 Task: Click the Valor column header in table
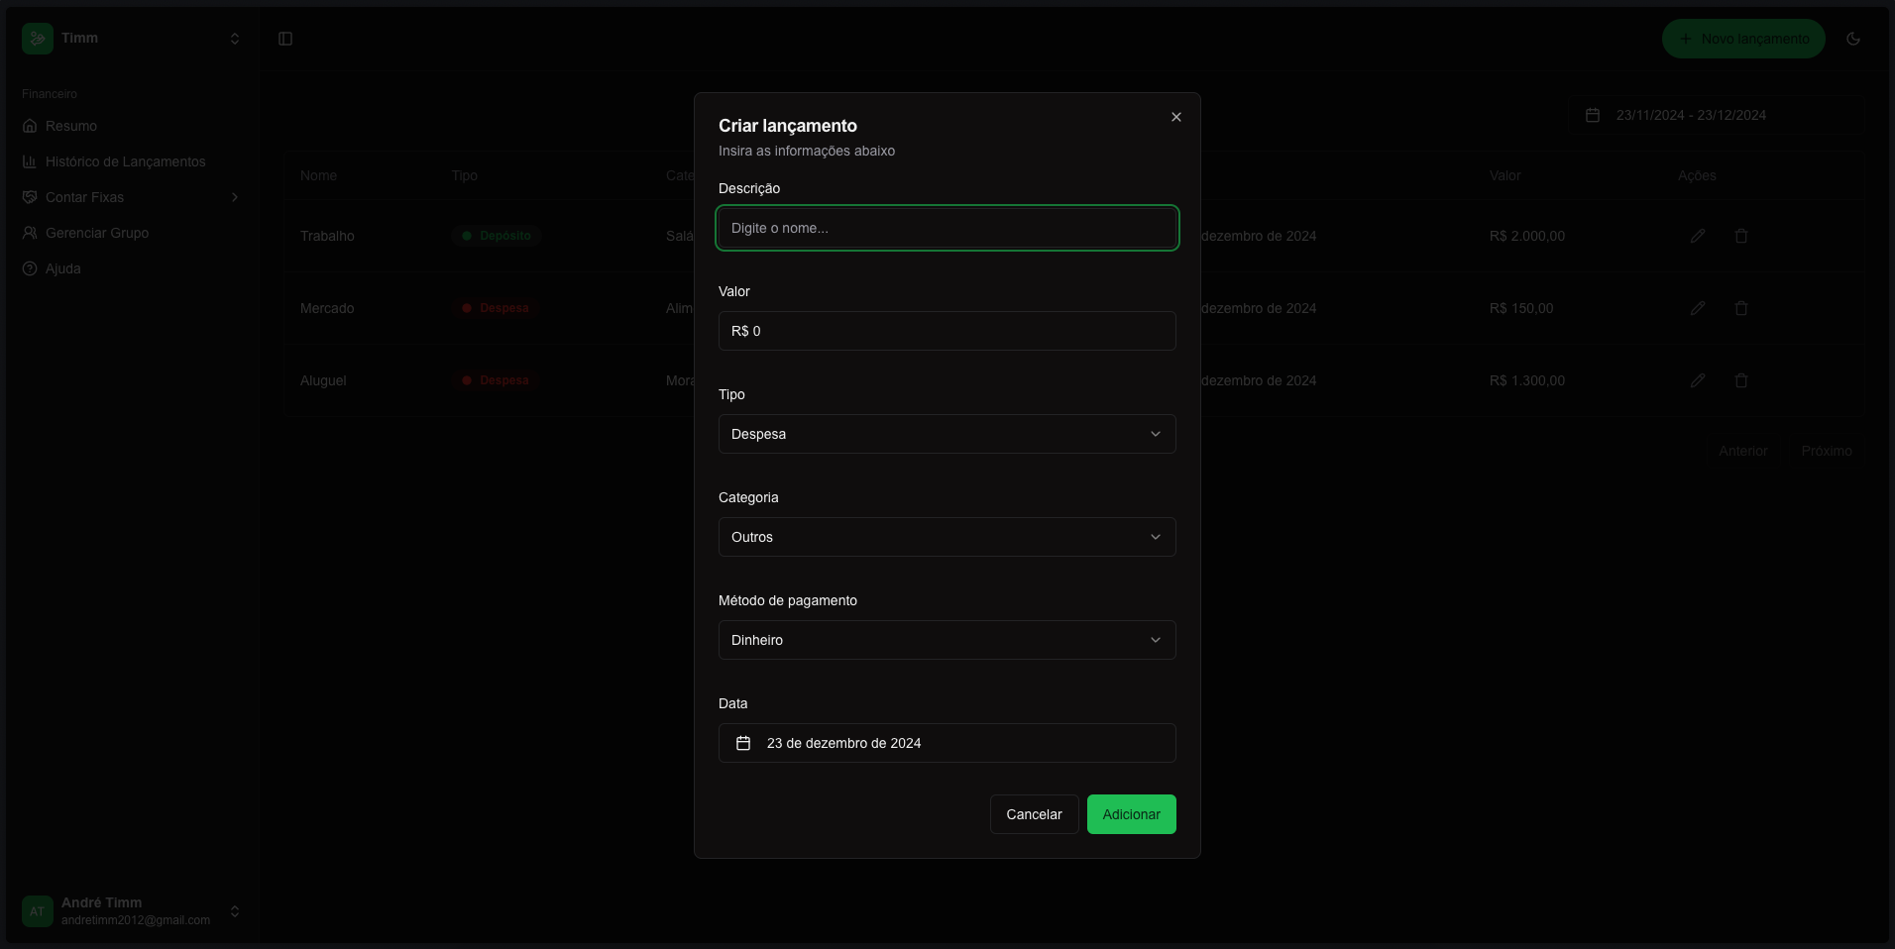tap(1505, 175)
